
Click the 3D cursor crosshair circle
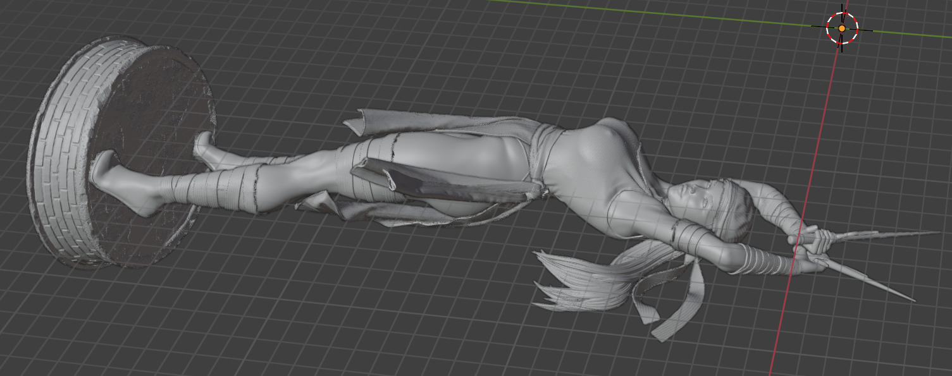842,28
